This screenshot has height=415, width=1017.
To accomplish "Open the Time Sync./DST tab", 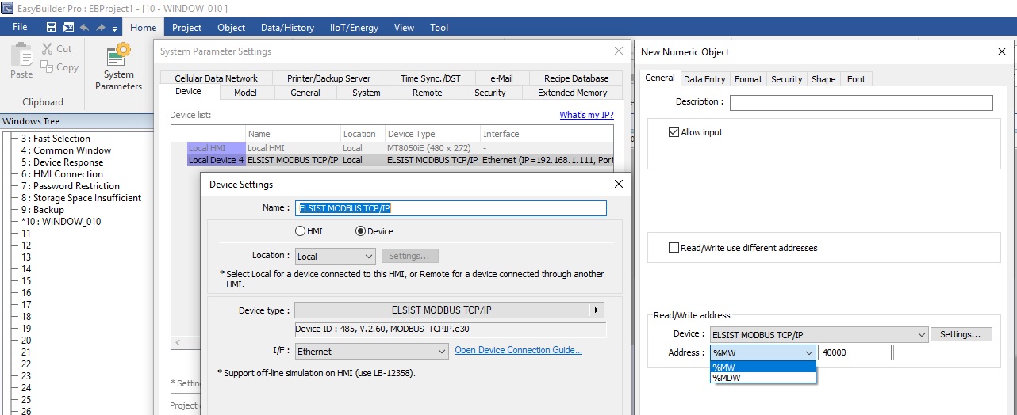I will pos(430,78).
